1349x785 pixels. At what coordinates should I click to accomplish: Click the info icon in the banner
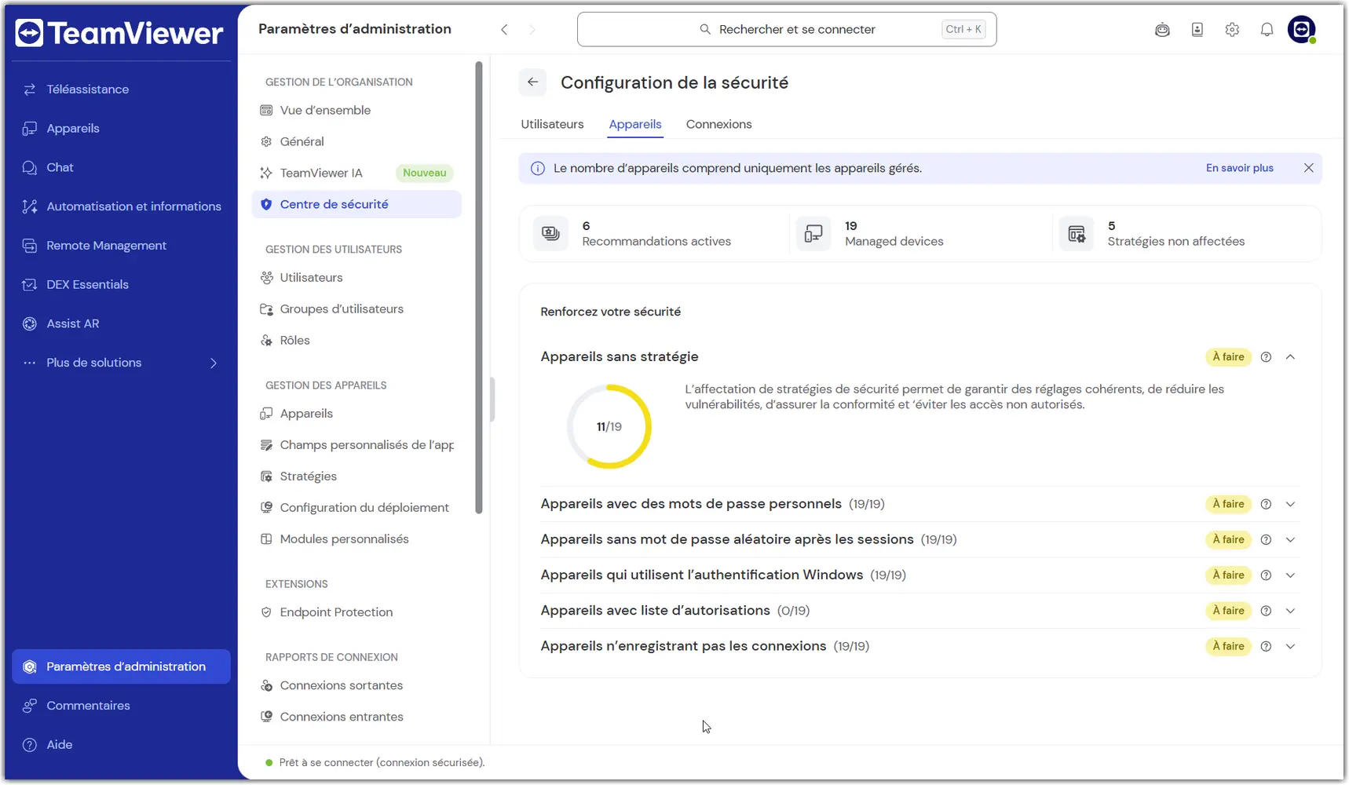click(x=538, y=168)
